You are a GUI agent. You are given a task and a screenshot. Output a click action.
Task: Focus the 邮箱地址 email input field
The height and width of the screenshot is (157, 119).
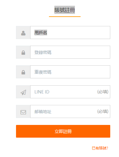pos(70,111)
